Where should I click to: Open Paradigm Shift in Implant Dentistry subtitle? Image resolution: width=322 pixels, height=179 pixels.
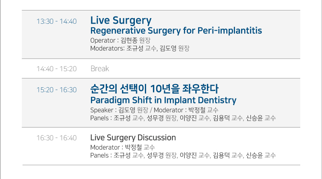163,101
